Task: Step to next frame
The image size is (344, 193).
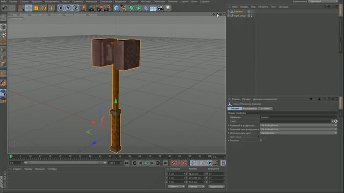Action: pyautogui.click(x=152, y=163)
